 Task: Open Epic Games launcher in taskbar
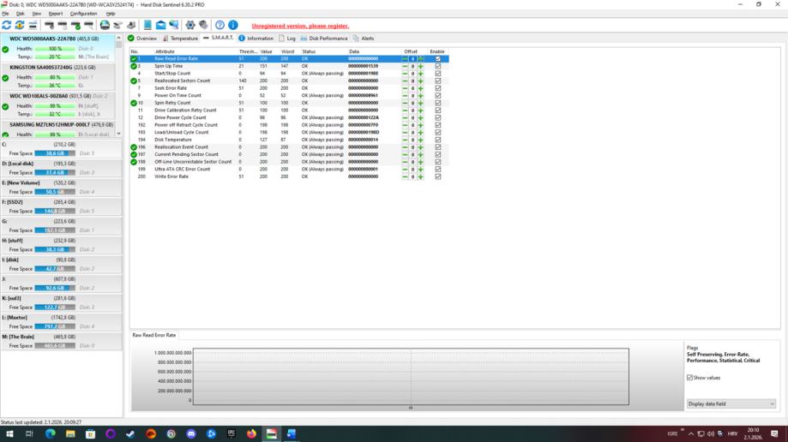click(x=232, y=433)
